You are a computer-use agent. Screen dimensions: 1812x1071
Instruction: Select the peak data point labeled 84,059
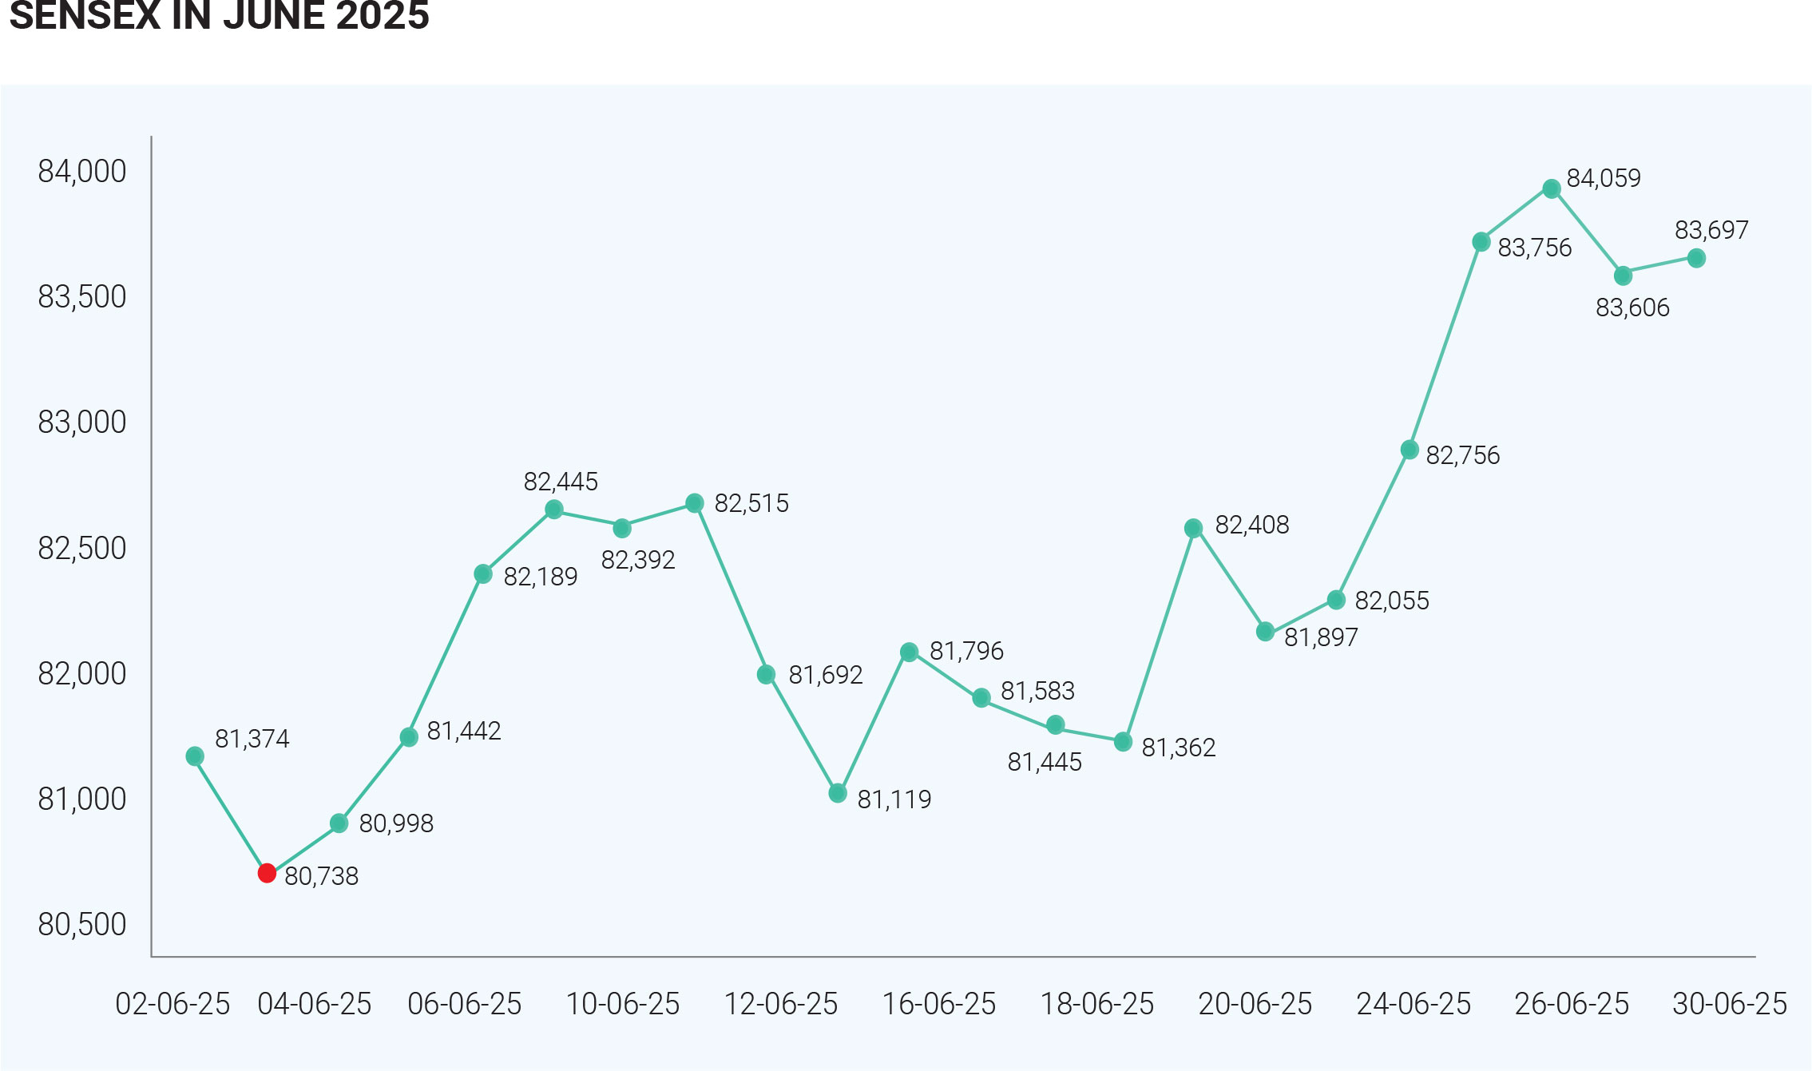1551,189
